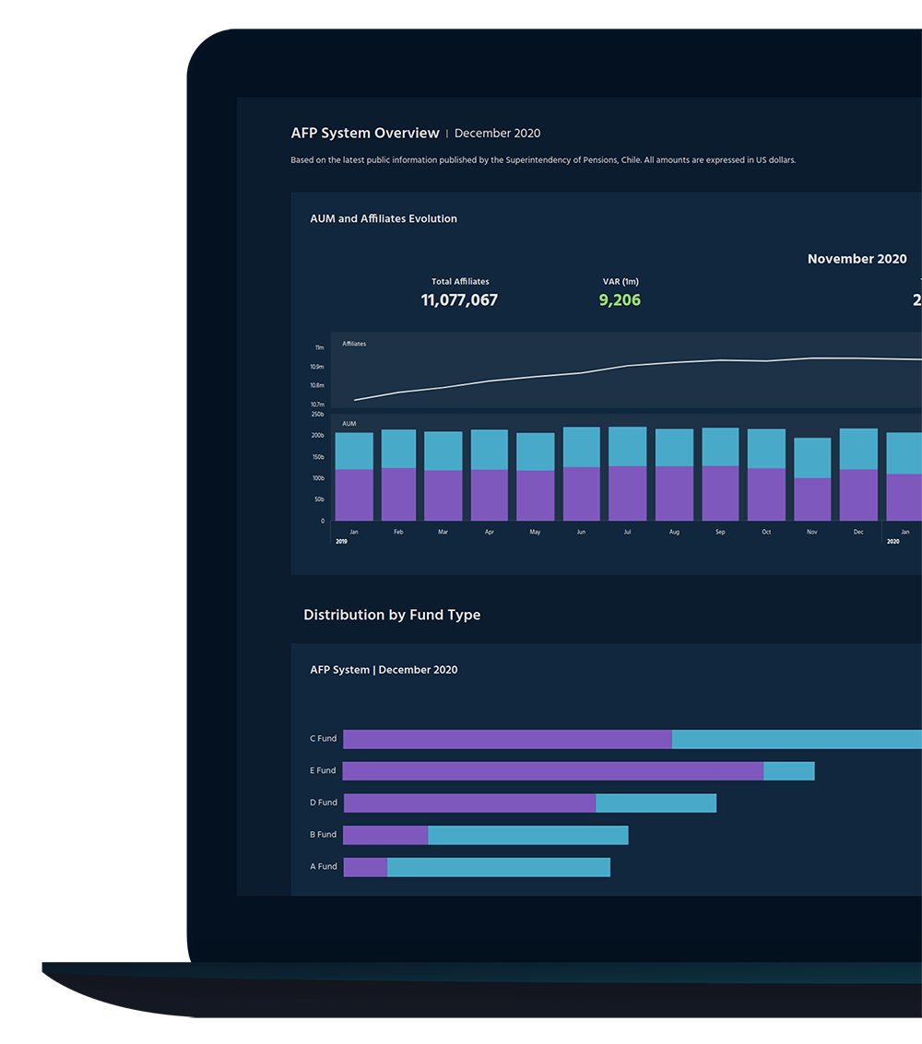The width and height of the screenshot is (922, 1044).
Task: Click the purple part of the Apr AUM bar
Action: coord(490,496)
